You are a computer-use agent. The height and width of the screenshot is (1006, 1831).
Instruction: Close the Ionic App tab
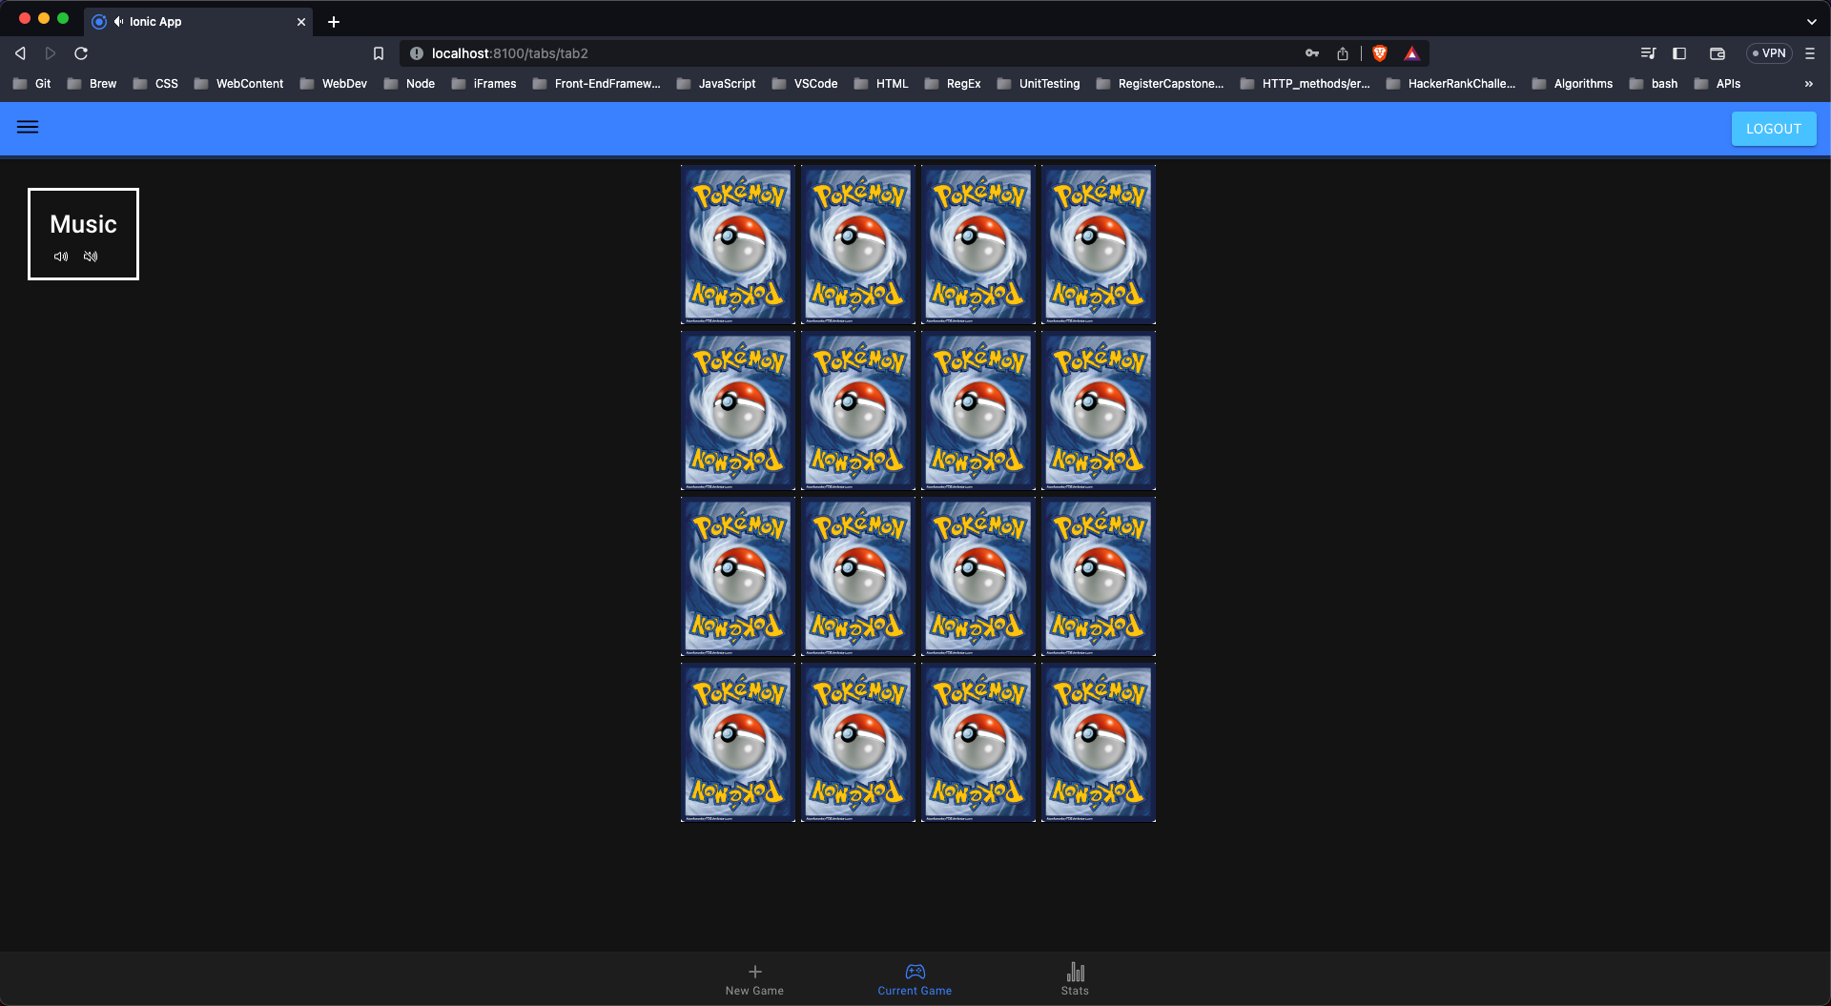301,21
